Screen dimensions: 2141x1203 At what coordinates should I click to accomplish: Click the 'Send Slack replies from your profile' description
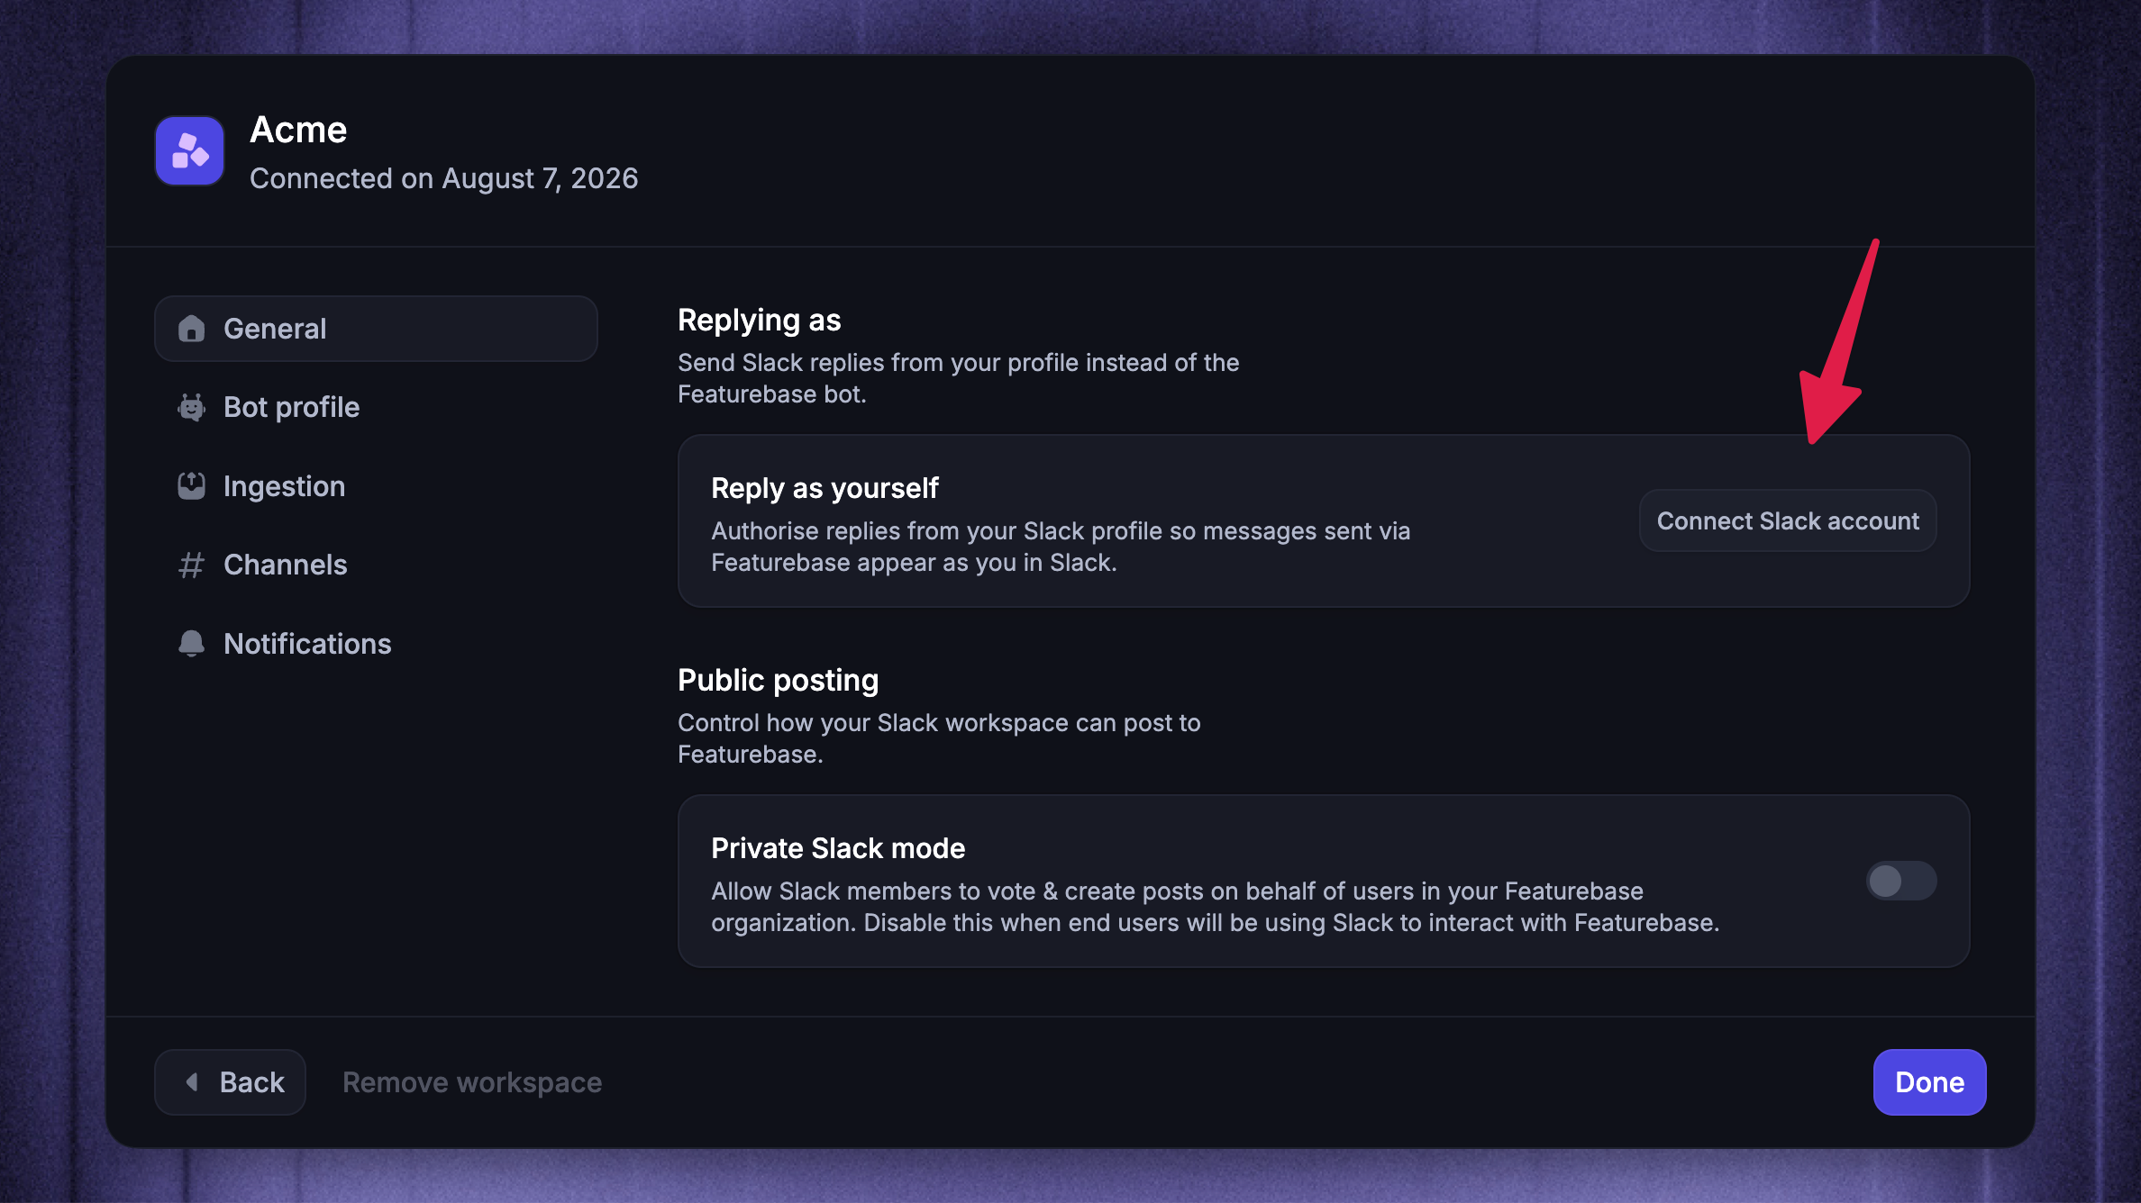(959, 378)
